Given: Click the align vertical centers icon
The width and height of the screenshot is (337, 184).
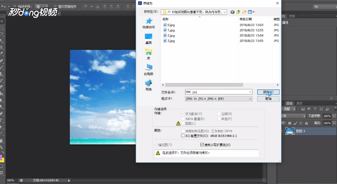Looking at the screenshot, I should 91,7.
